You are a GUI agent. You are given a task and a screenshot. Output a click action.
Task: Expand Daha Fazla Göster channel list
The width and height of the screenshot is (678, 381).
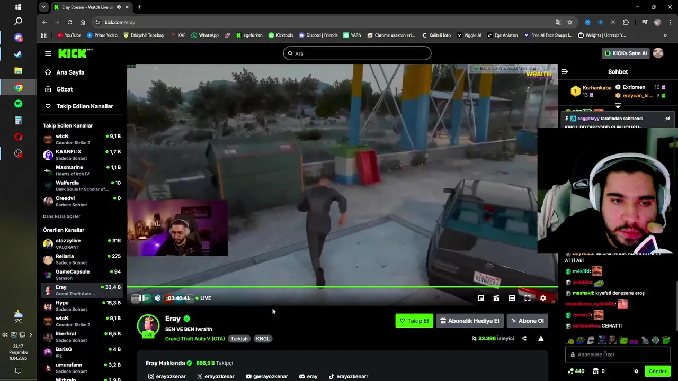tap(61, 216)
